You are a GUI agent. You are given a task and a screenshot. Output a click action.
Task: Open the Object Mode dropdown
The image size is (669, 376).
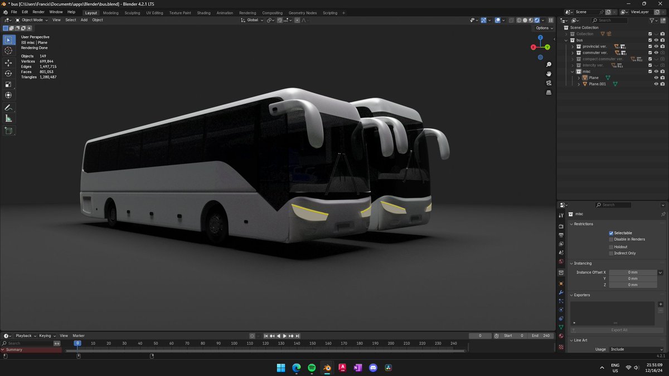[x=32, y=20]
